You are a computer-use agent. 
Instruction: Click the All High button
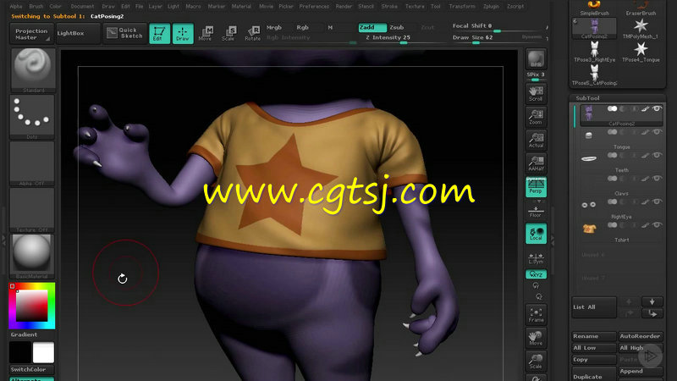tap(640, 348)
